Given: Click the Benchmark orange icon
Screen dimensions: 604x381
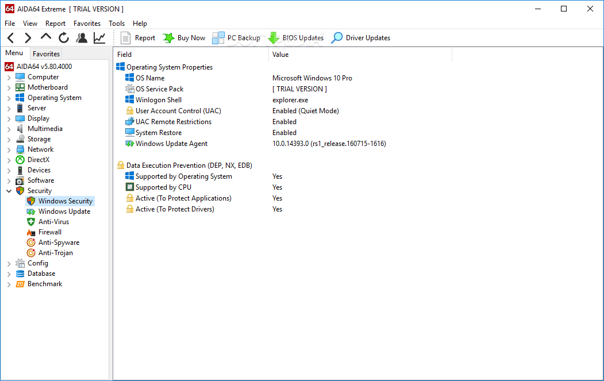Looking at the screenshot, I should click(x=20, y=284).
